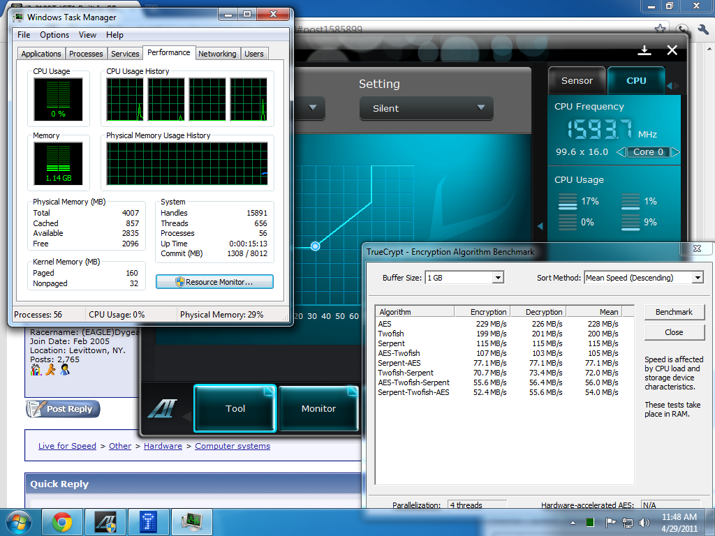The height and width of the screenshot is (536, 715).
Task: Open the Chrome wrench settings icon
Action: 702,29
